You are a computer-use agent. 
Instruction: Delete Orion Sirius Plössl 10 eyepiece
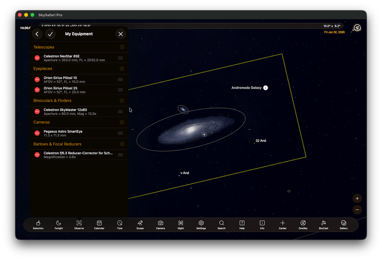coord(37,80)
